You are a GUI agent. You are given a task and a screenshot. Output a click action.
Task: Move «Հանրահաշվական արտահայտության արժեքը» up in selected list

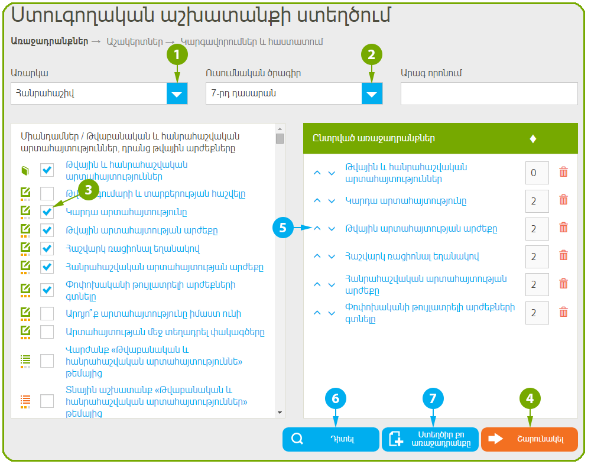tap(317, 285)
